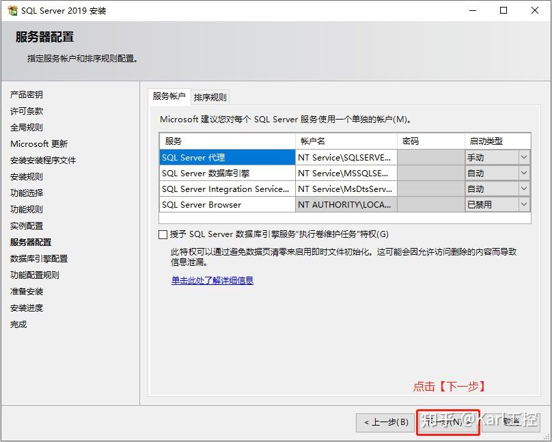Click the 帐户名 column header
This screenshot has height=442, width=552.
click(x=346, y=141)
